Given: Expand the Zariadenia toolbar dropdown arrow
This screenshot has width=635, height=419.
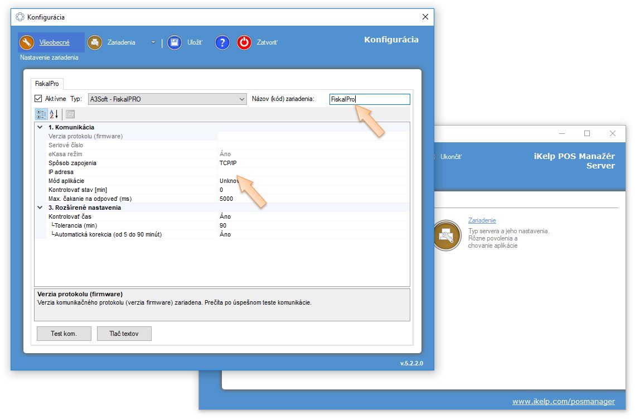Looking at the screenshot, I should 153,42.
